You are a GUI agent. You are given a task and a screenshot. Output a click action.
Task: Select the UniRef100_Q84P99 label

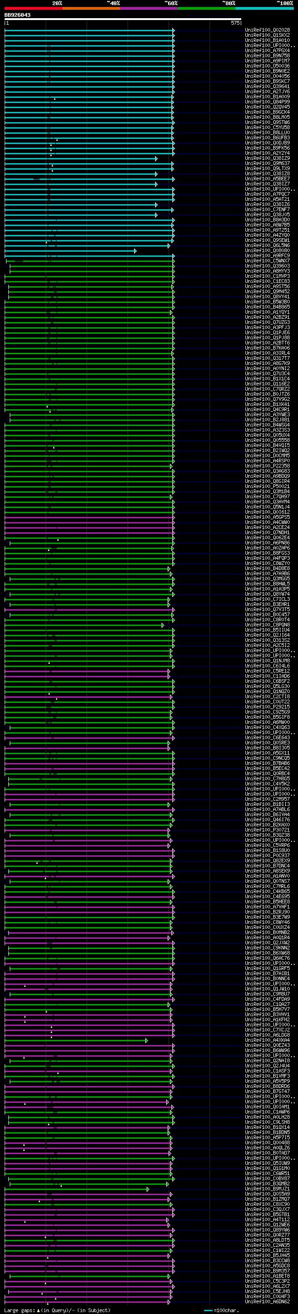click(x=267, y=102)
